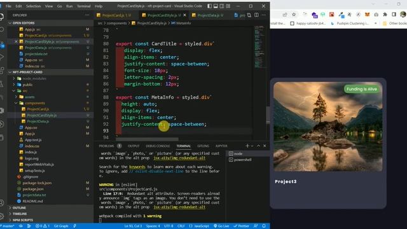Collapse the components folder

coord(35,103)
